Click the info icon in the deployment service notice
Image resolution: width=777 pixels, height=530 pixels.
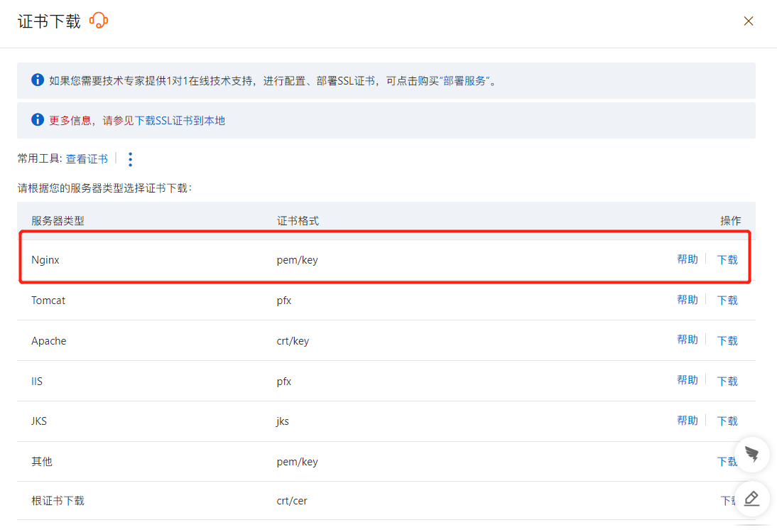coord(37,80)
